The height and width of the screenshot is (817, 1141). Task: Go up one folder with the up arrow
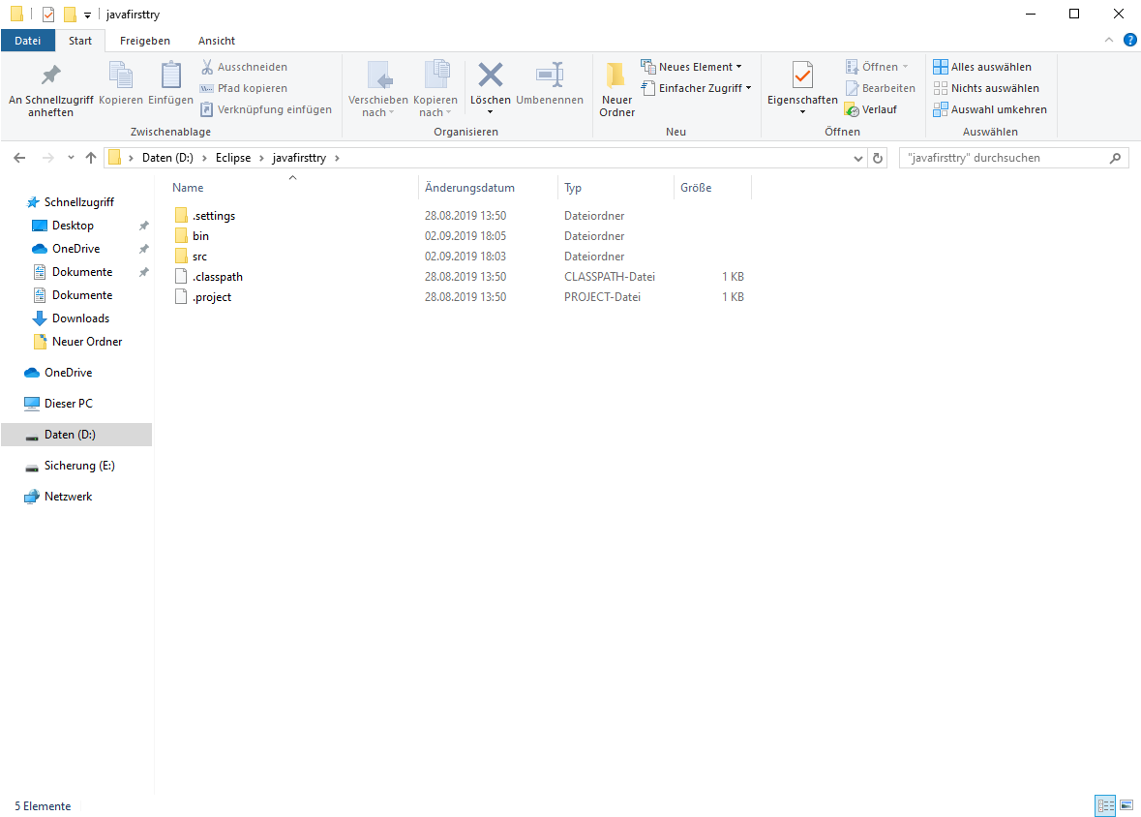pyautogui.click(x=91, y=158)
